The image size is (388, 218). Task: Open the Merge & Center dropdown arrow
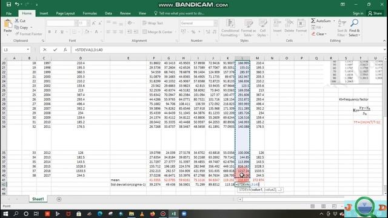pyautogui.click(x=175, y=32)
